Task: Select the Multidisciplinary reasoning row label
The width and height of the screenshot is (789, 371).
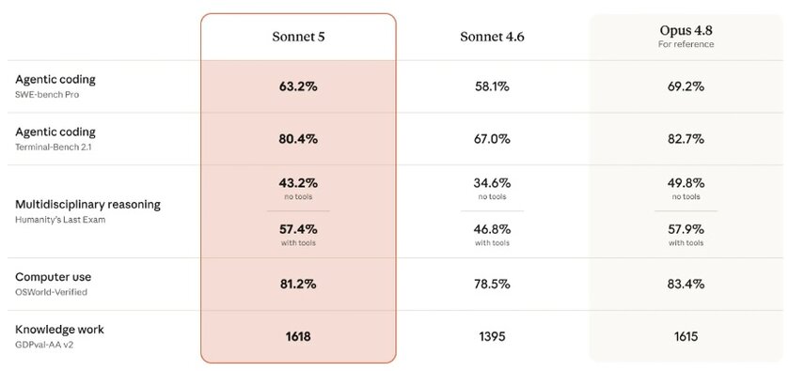Action: tap(88, 205)
